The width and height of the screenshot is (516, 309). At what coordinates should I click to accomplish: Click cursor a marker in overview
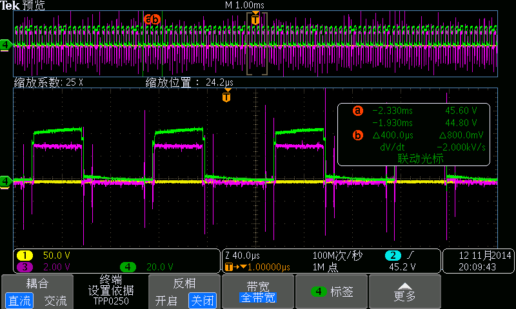pyautogui.click(x=148, y=19)
